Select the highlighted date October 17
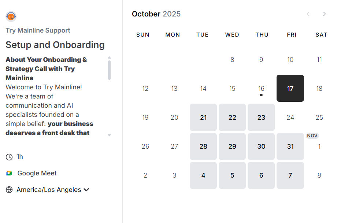Screen dimensions: 337x223 click(290, 88)
